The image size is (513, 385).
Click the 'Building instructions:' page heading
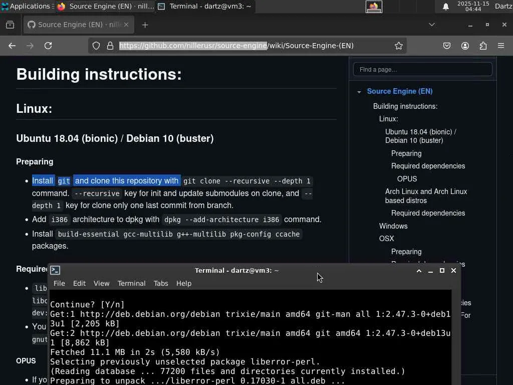tap(99, 74)
